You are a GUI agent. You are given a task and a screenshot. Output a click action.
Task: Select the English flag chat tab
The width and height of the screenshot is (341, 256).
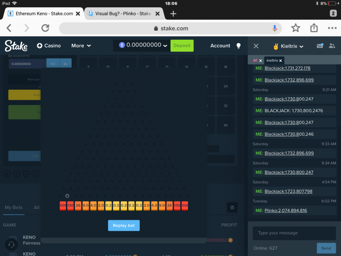(x=255, y=61)
